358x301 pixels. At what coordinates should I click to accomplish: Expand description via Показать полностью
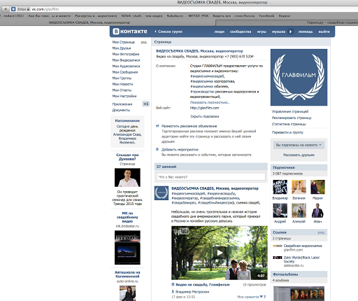(210, 102)
